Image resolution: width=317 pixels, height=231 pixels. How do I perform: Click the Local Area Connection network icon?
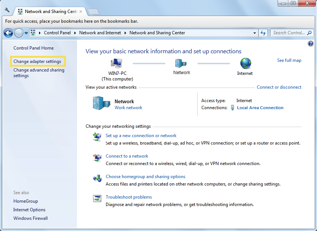click(232, 108)
